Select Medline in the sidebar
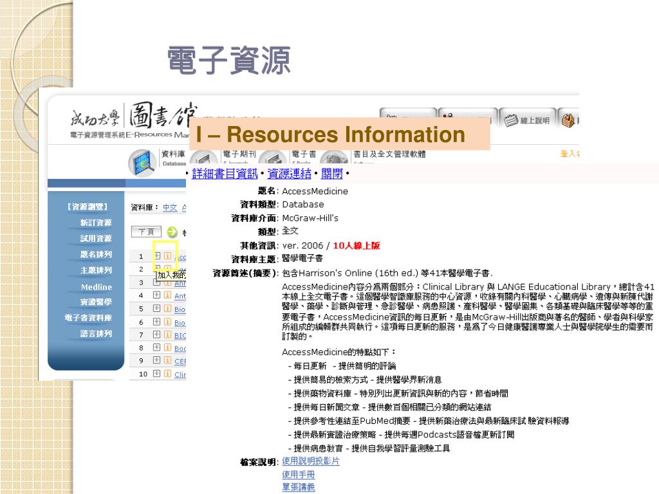 pyautogui.click(x=97, y=287)
